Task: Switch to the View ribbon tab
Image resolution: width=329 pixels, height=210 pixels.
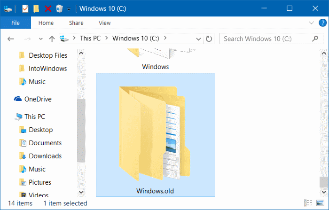Action: [x=104, y=23]
